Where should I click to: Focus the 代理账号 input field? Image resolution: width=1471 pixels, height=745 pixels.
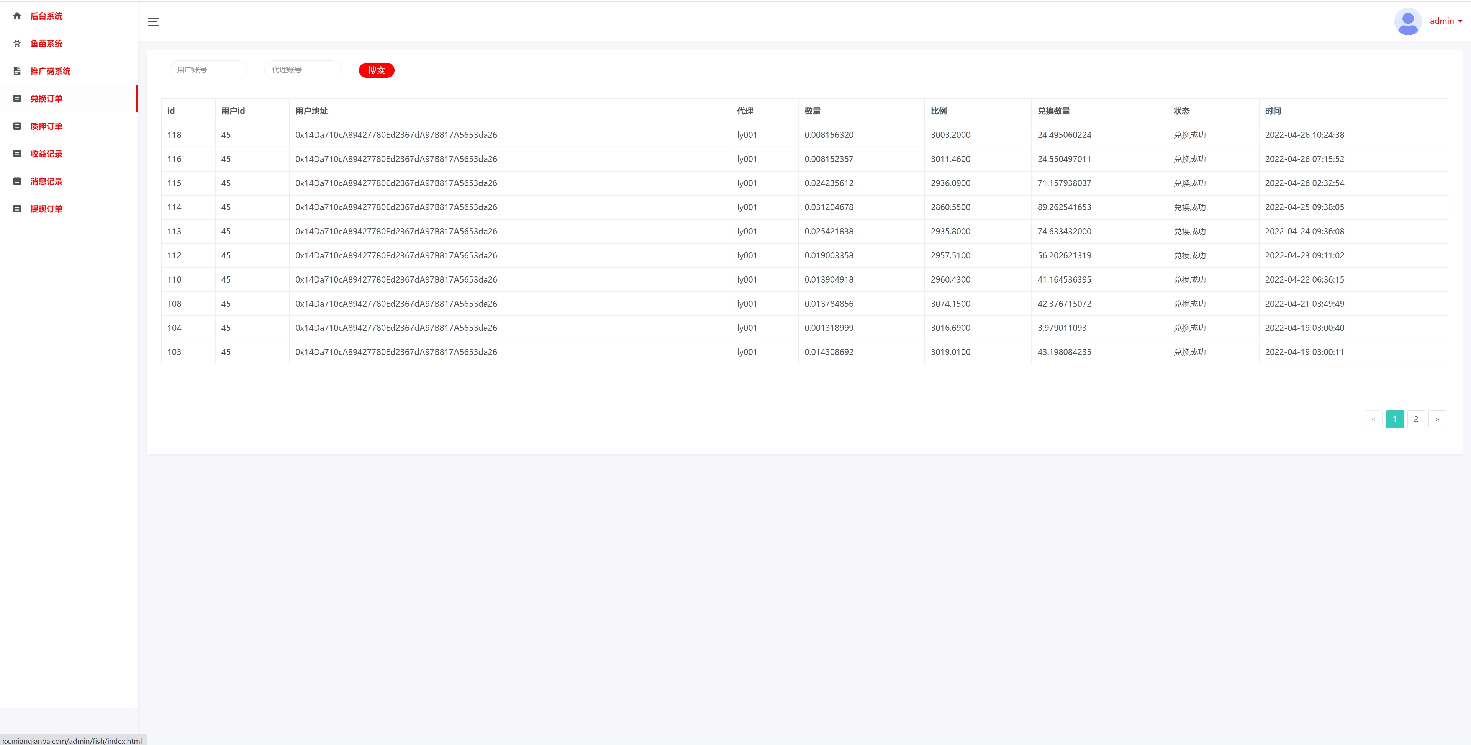[x=303, y=70]
